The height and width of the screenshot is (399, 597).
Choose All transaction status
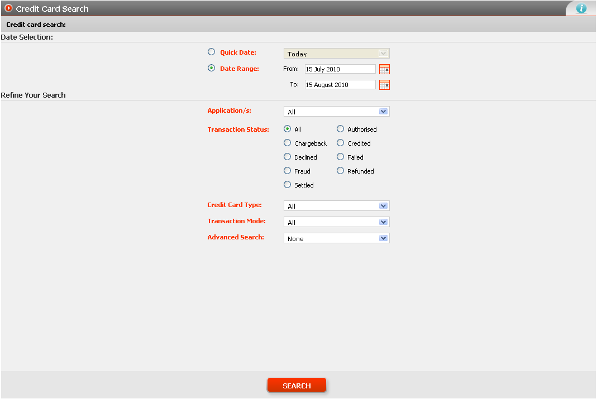click(x=288, y=129)
